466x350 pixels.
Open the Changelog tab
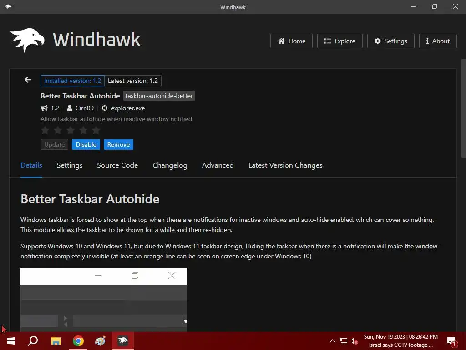pos(170,165)
